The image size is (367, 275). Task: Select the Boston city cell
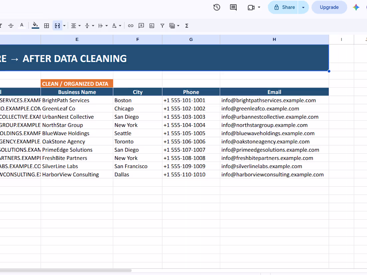click(137, 100)
